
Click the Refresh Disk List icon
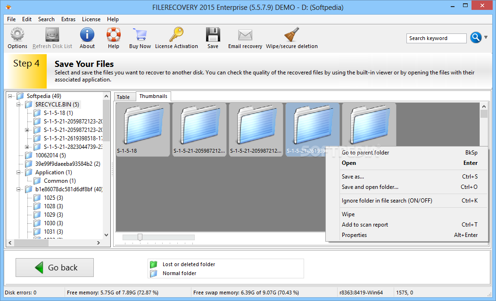tap(52, 34)
